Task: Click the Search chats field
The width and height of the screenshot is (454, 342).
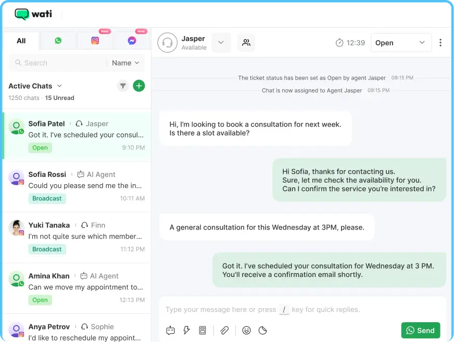Action: coord(58,63)
